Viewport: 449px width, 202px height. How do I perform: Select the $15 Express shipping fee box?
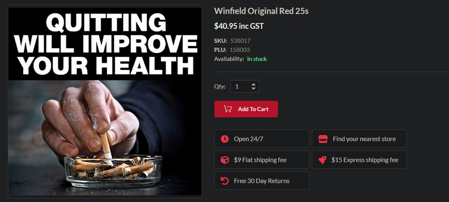[359, 160]
